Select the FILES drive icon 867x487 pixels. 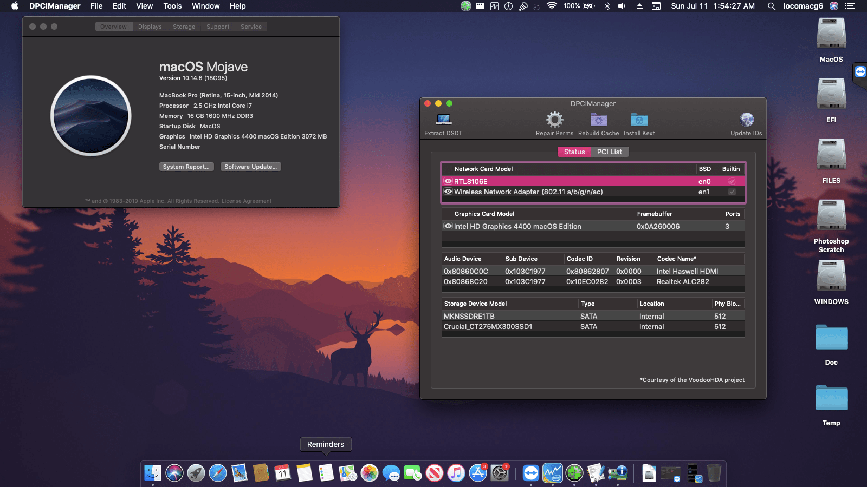pyautogui.click(x=831, y=155)
